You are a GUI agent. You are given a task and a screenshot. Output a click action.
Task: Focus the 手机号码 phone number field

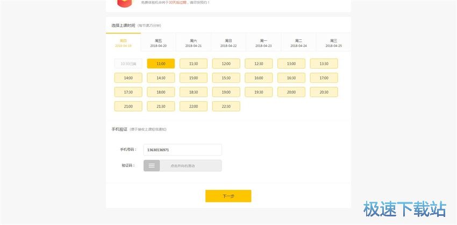pos(182,150)
